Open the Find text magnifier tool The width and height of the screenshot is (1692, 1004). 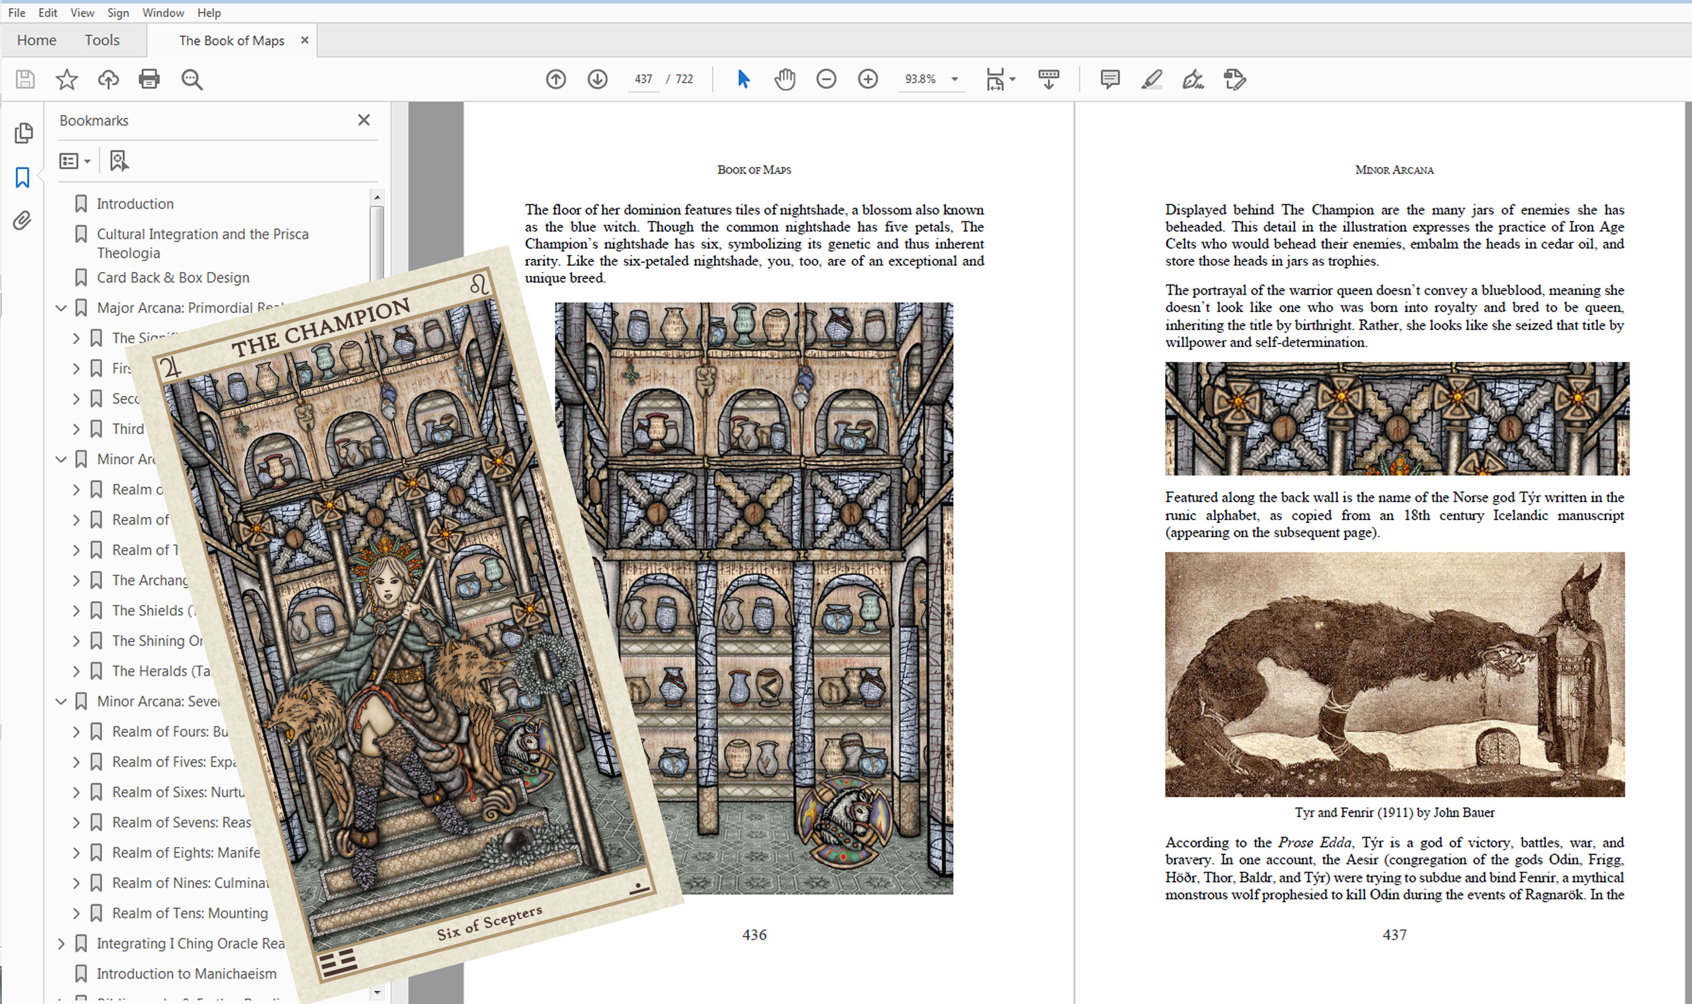[x=191, y=79]
